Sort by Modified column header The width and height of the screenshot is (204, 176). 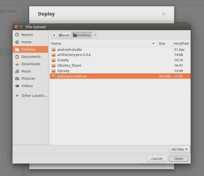pos(181,44)
